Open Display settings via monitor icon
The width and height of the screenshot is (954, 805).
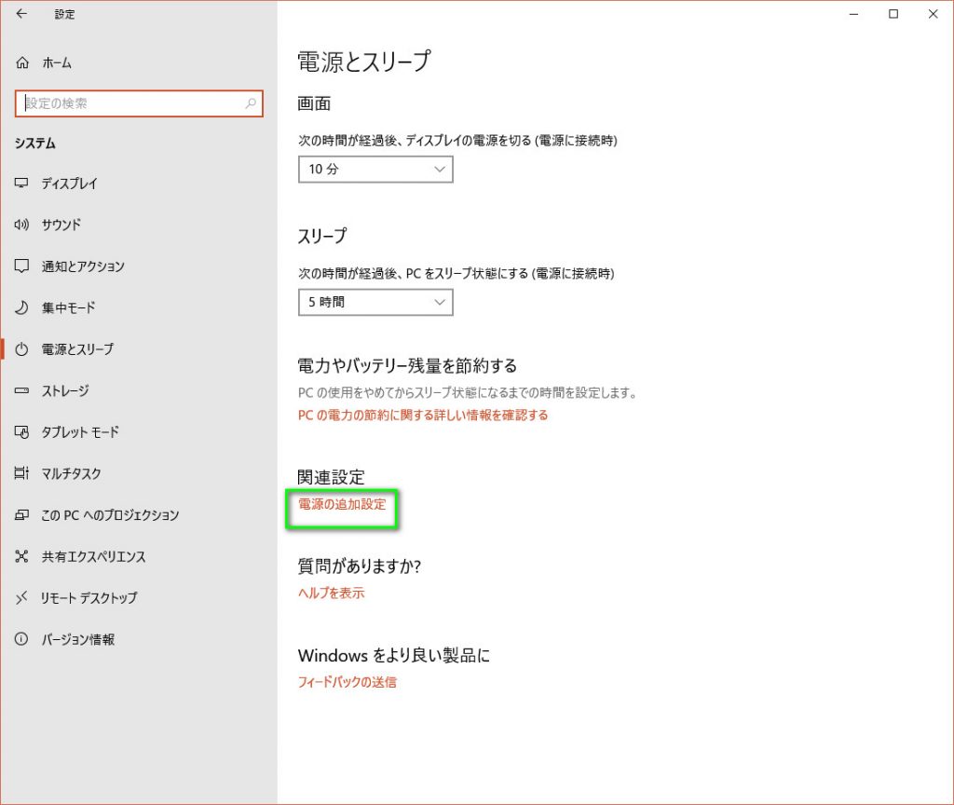click(x=22, y=184)
